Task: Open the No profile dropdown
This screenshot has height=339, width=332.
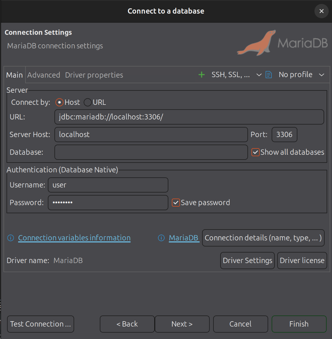Action: (x=301, y=75)
